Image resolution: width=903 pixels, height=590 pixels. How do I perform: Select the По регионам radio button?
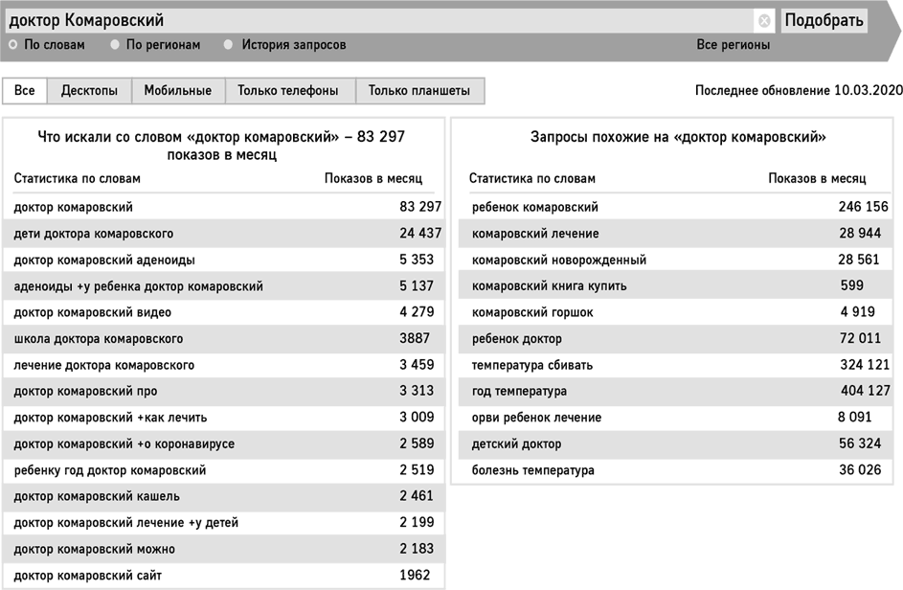coord(115,44)
